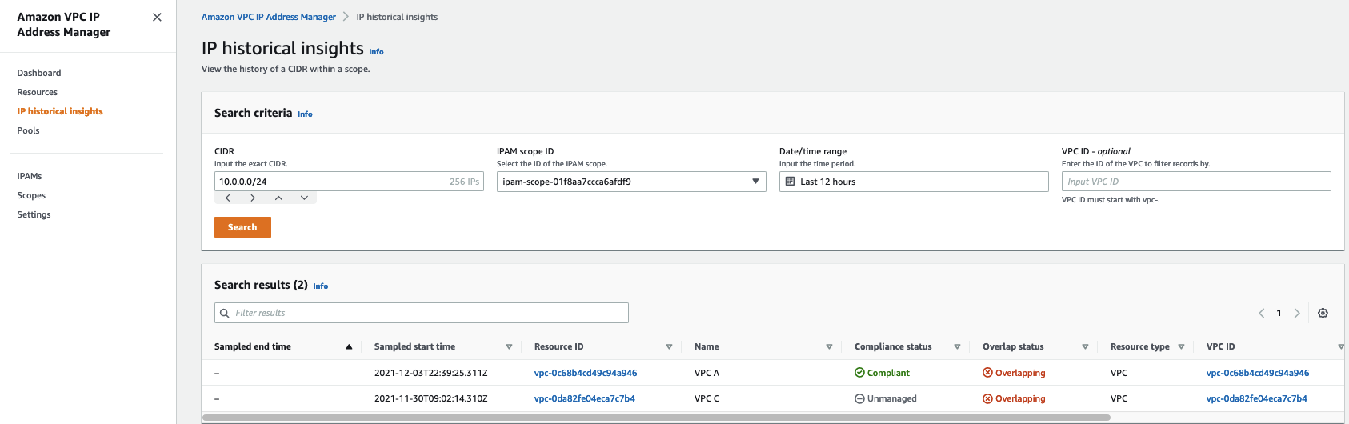1349x424 pixels.
Task: Click timestamp 2021-12-03T22:39:25.311Z
Action: tap(431, 373)
